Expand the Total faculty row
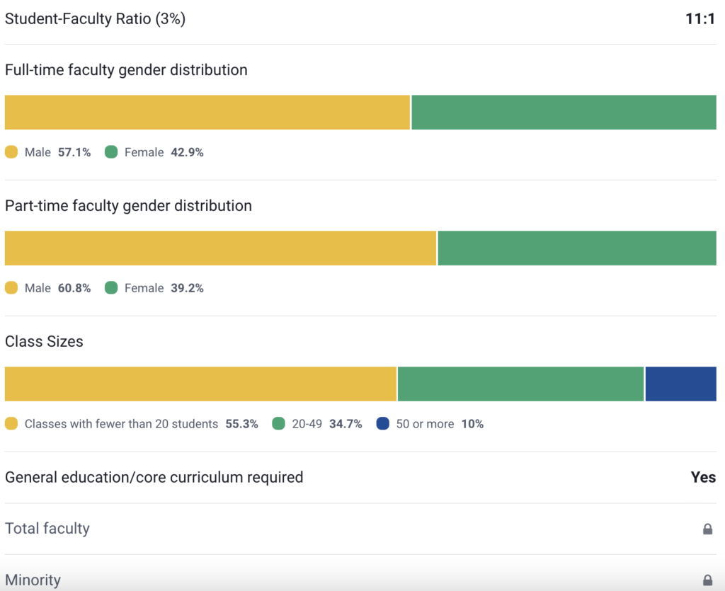 pos(47,528)
